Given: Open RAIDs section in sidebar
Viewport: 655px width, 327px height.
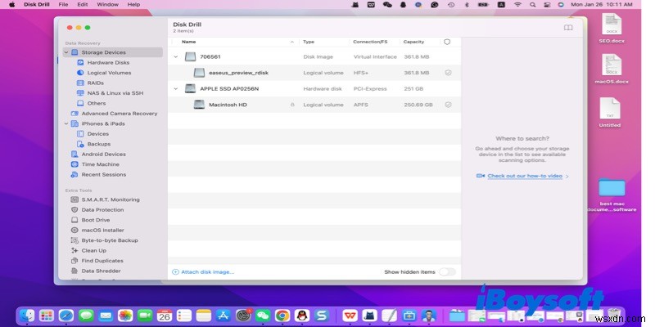Looking at the screenshot, I should pos(95,83).
